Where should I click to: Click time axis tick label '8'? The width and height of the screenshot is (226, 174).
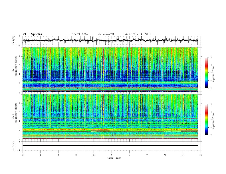[165, 155]
